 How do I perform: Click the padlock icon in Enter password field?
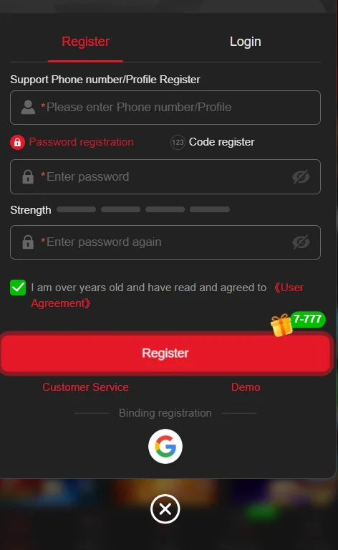click(28, 177)
